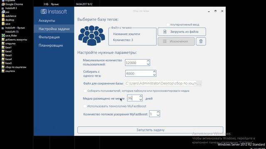Click the browse '...' button for save file
The image size is (266, 149).
pyautogui.click(x=199, y=84)
